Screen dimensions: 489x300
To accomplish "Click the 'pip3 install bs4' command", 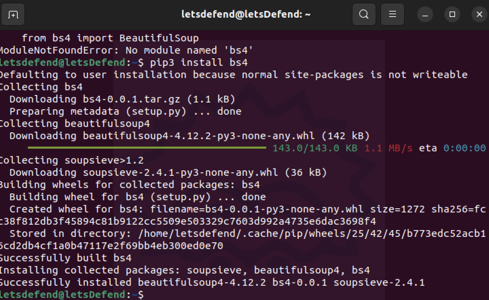I will click(x=199, y=62).
